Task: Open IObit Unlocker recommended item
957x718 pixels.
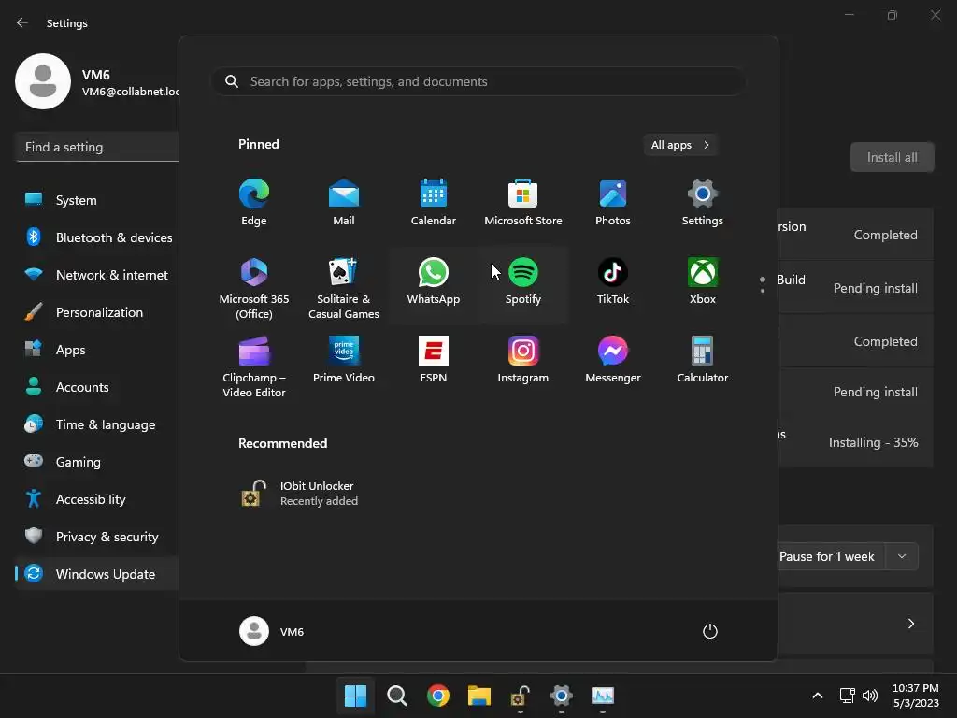Action: (x=299, y=494)
